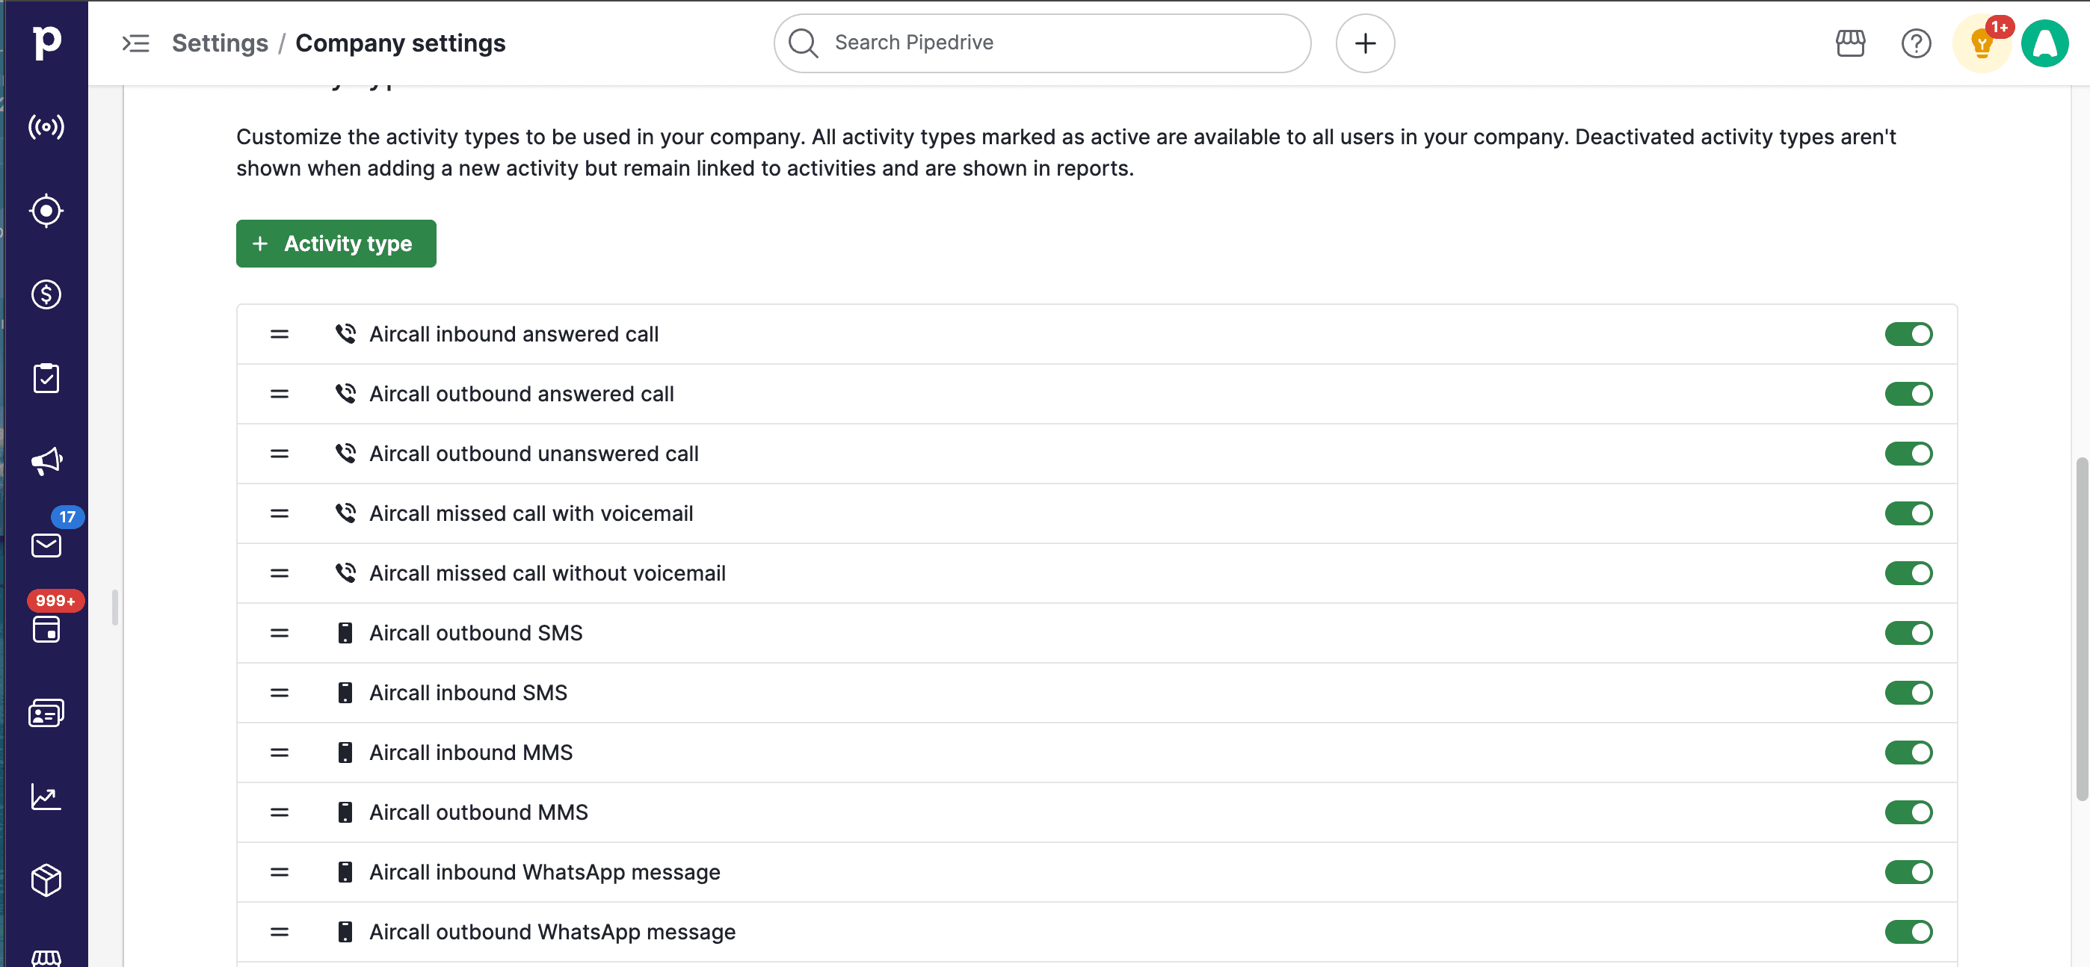This screenshot has width=2090, height=967.
Task: Disable Aircall inbound answered call toggle
Action: pos(1908,334)
